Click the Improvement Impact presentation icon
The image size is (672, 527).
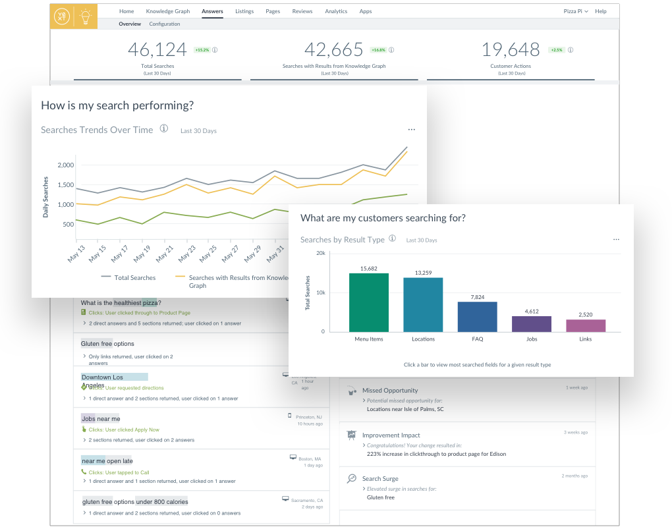click(x=352, y=435)
